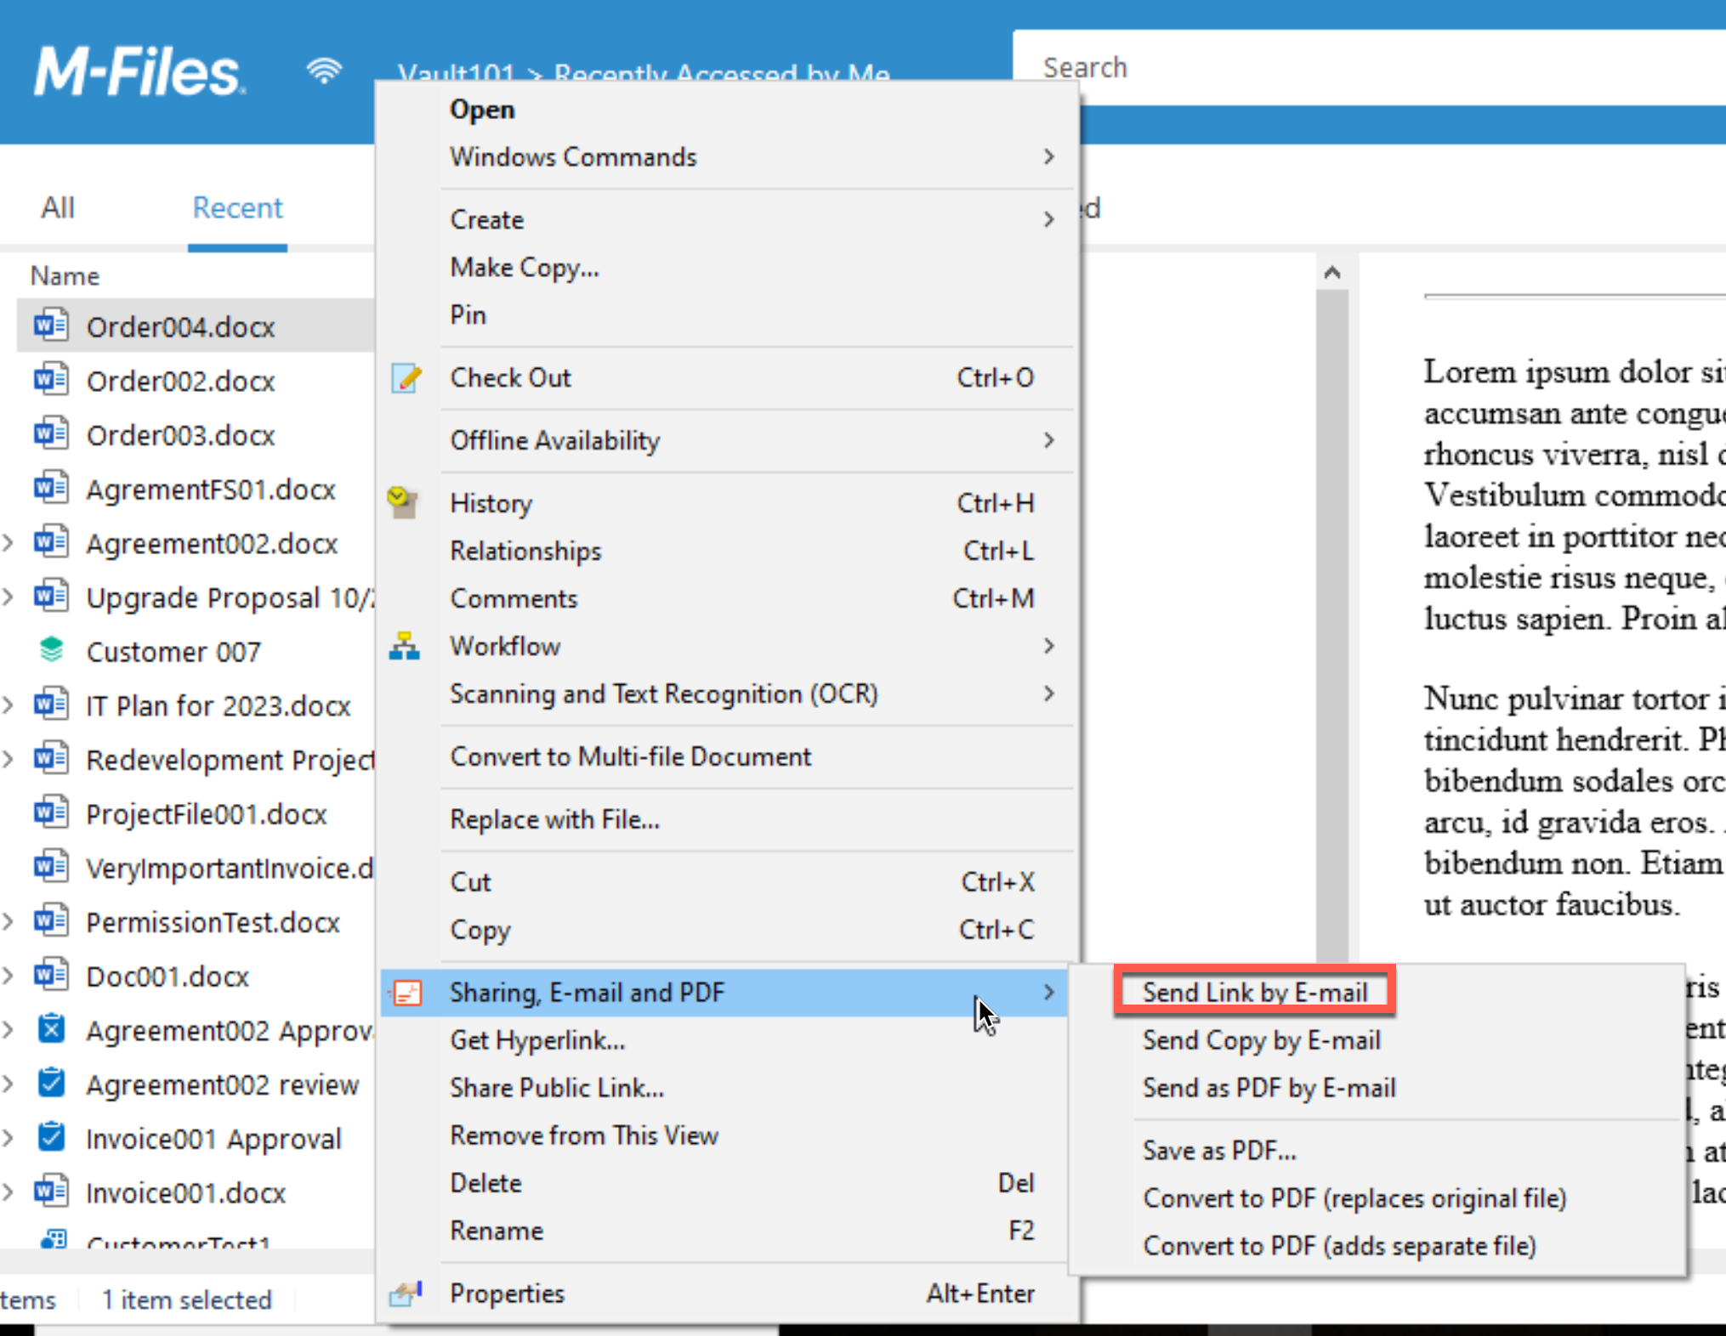Choose Make Copy in context menu
Image resolution: width=1726 pixels, height=1336 pixels.
[x=727, y=268]
